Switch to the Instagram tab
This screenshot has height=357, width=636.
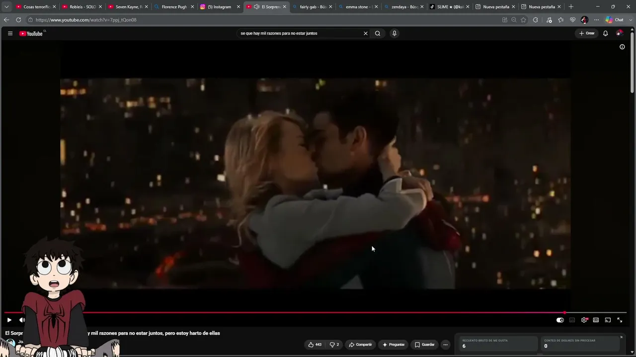coord(219,7)
